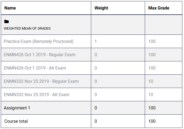Click the Max Grade column header

(x=159, y=8)
